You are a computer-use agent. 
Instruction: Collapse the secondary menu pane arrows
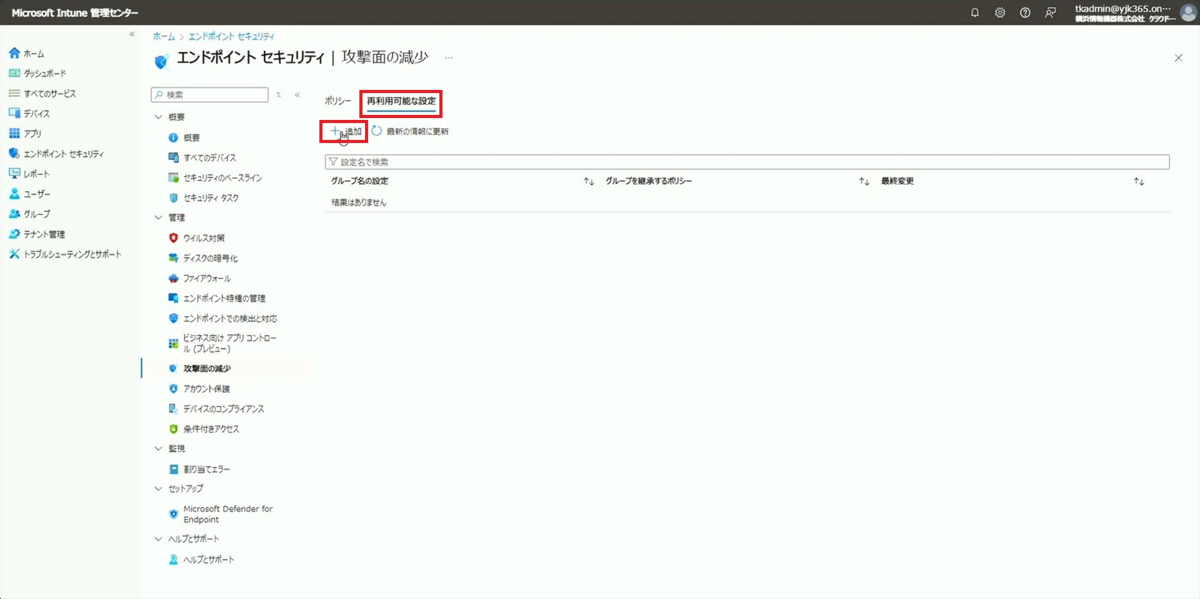coord(297,95)
